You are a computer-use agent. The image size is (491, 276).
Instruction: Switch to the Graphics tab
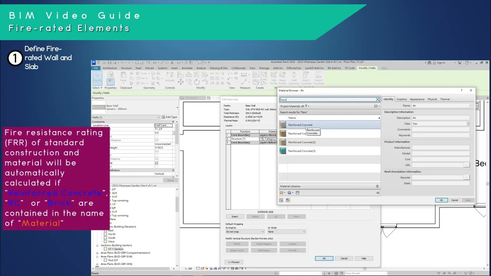pyautogui.click(x=402, y=99)
